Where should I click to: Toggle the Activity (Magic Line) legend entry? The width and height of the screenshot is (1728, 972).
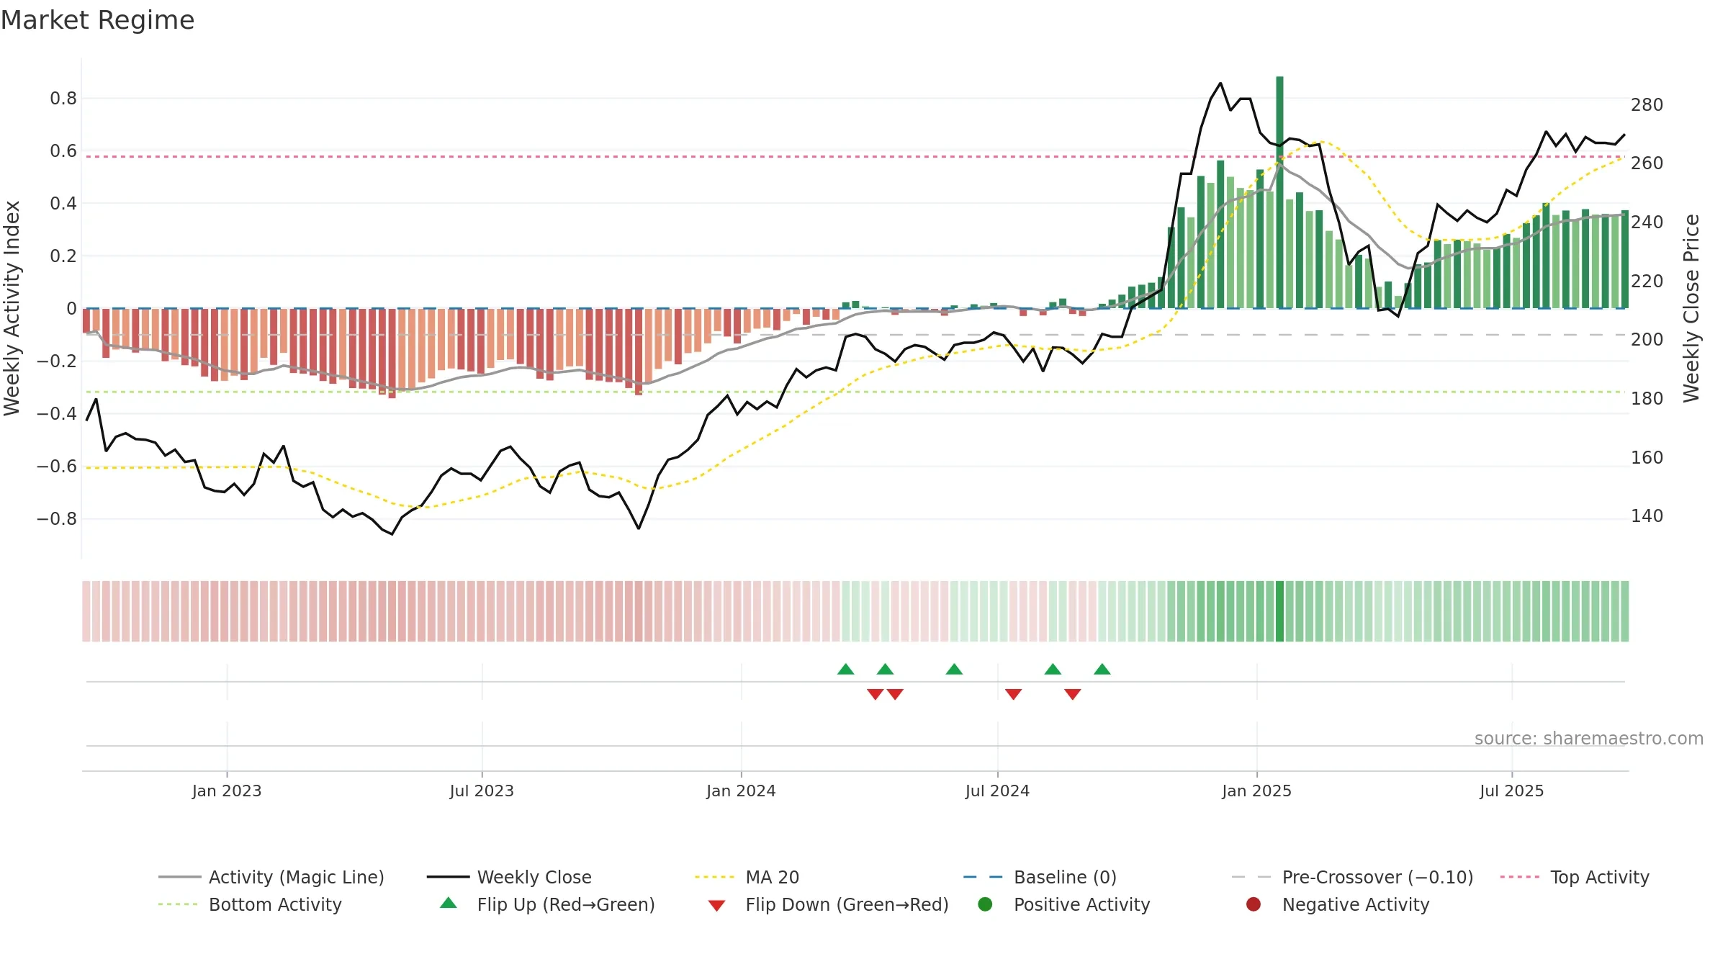pos(271,877)
